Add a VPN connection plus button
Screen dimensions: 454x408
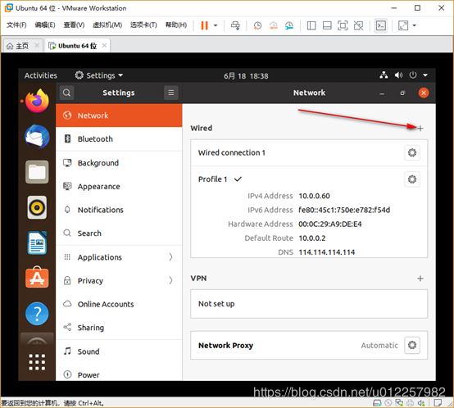click(x=420, y=279)
